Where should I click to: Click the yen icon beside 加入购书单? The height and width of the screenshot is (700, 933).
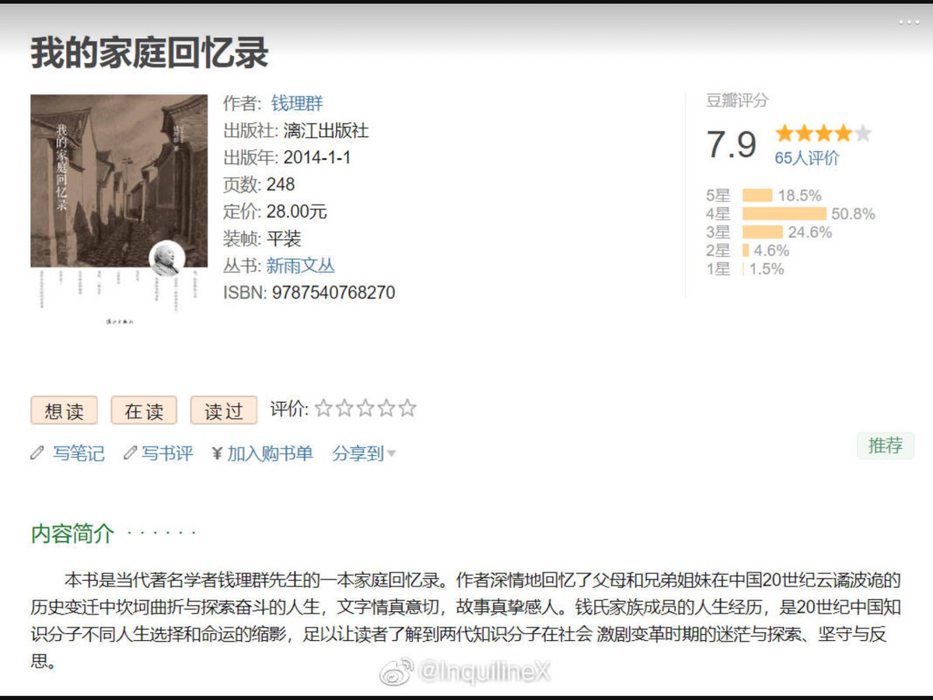(x=217, y=453)
